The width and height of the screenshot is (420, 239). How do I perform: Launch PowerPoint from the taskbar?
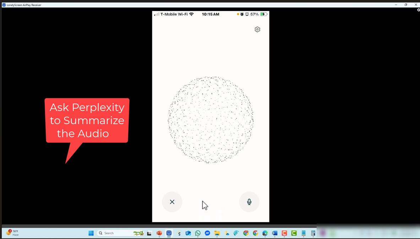coord(159,233)
